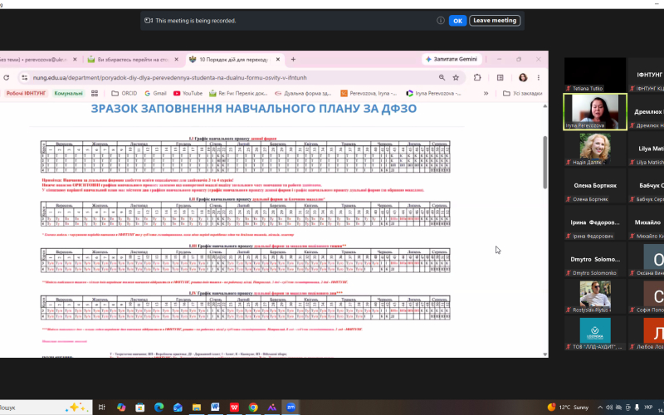Viewport: 664px width, 415px height.
Task: Select Lilya Matish's participant tile
Action: click(647, 149)
